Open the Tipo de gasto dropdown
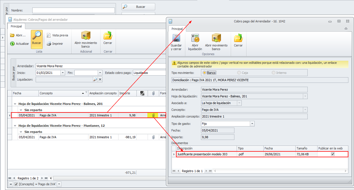Screen dimensions: 354x190 point(252,123)
